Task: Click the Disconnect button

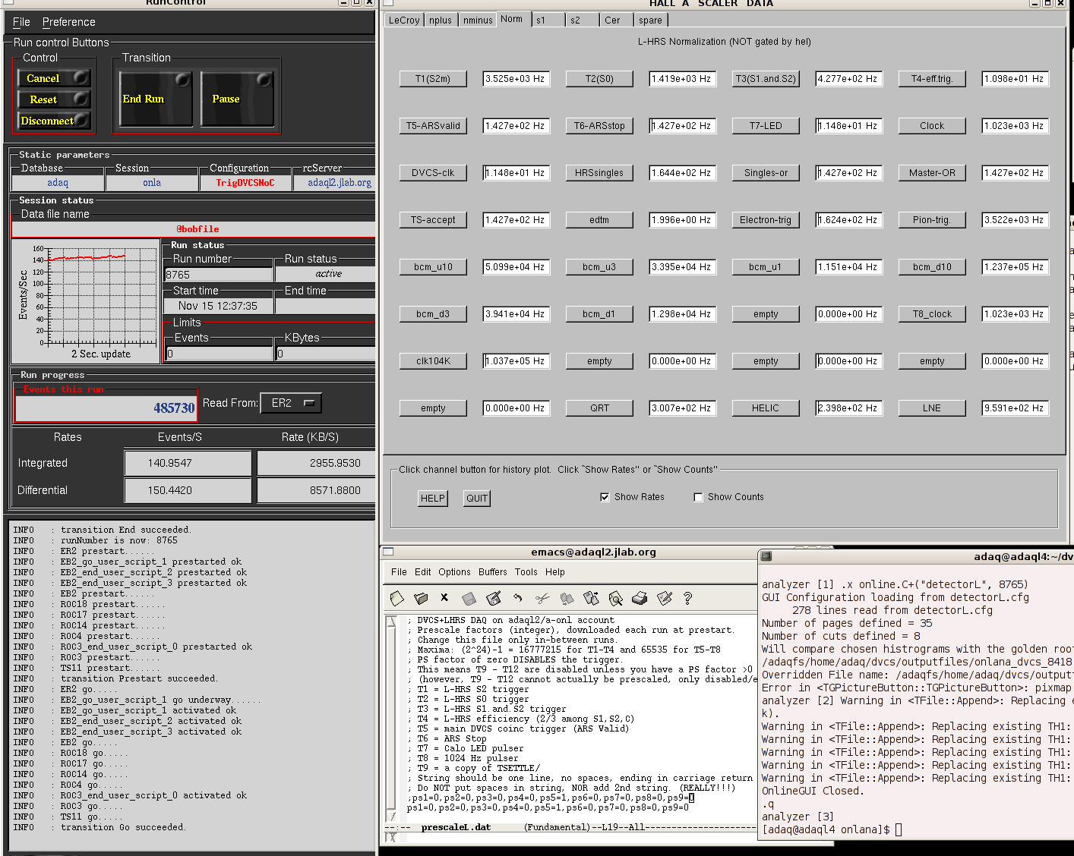Action: click(54, 121)
